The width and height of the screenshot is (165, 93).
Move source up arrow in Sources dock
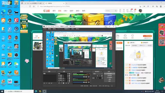point(66,83)
